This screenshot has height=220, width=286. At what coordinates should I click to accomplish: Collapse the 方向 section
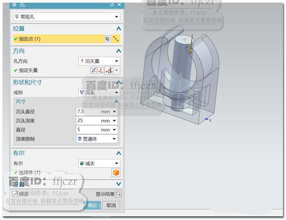118,51
